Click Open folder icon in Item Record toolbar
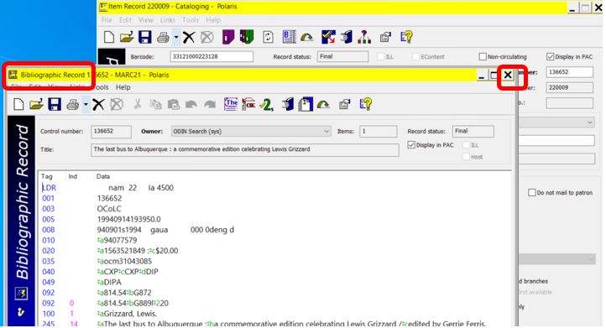 (127, 37)
